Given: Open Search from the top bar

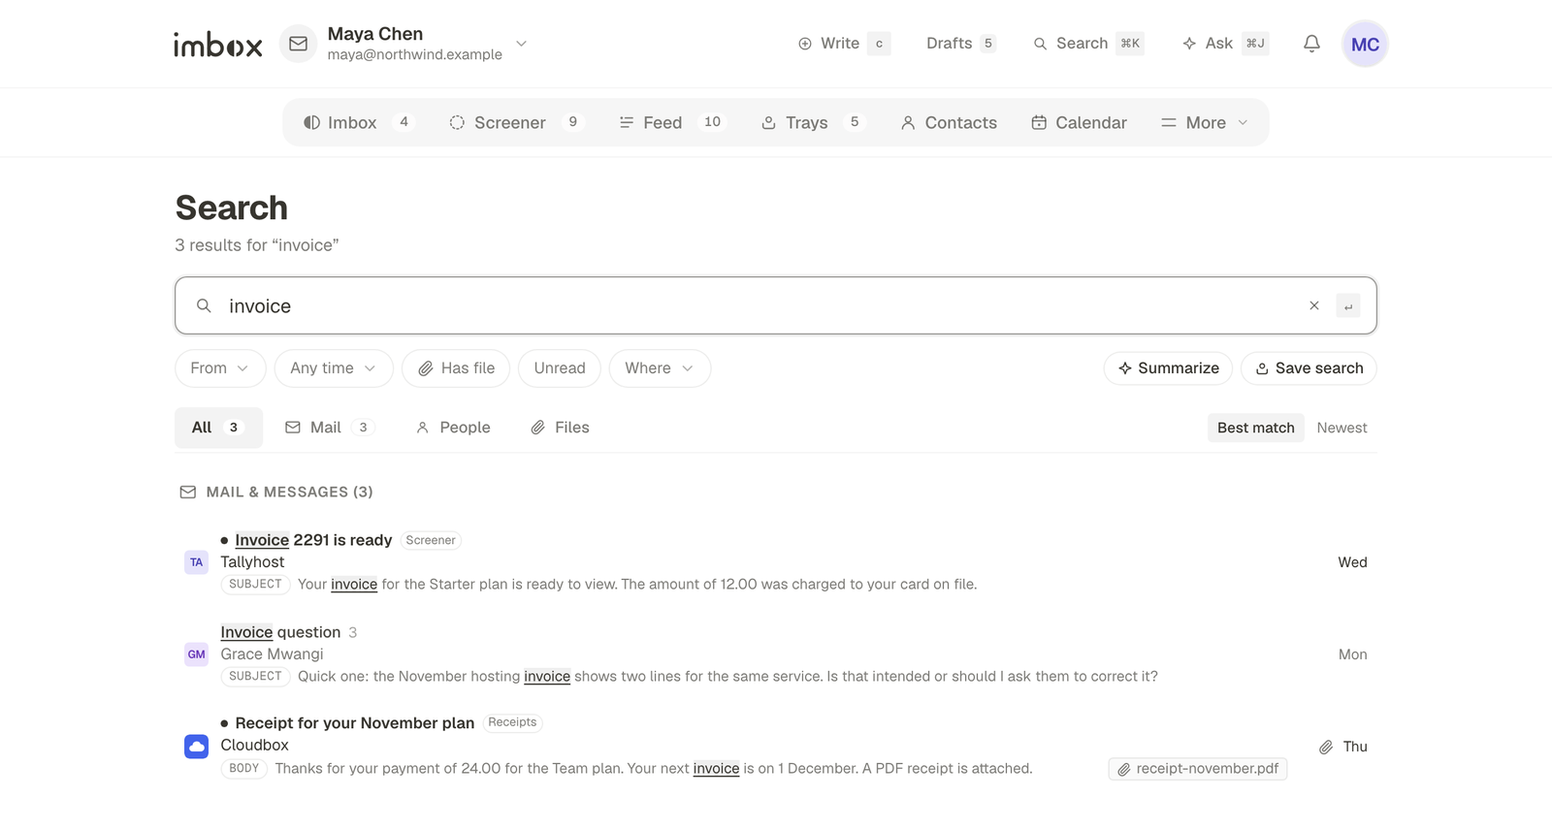Looking at the screenshot, I should (1088, 44).
